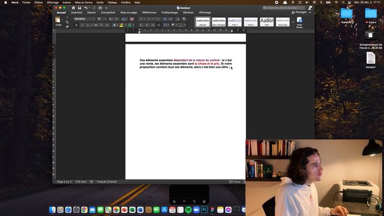384x216 pixels.
Task: Select the Normal style in the gallery
Action: pyautogui.click(x=203, y=22)
